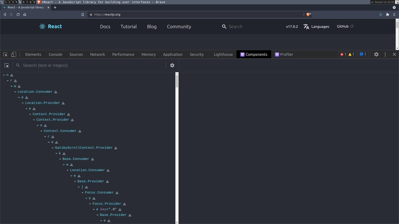Switch to the Network tab
The width and height of the screenshot is (399, 224).
97,54
